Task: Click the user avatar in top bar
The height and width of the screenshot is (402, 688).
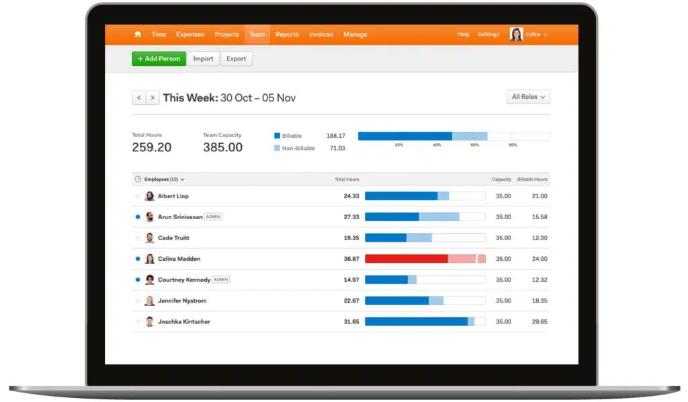Action: [516, 34]
